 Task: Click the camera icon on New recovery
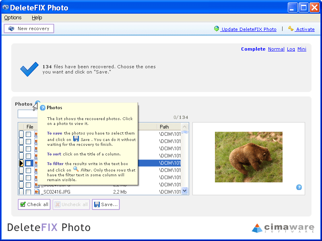click(x=11, y=29)
